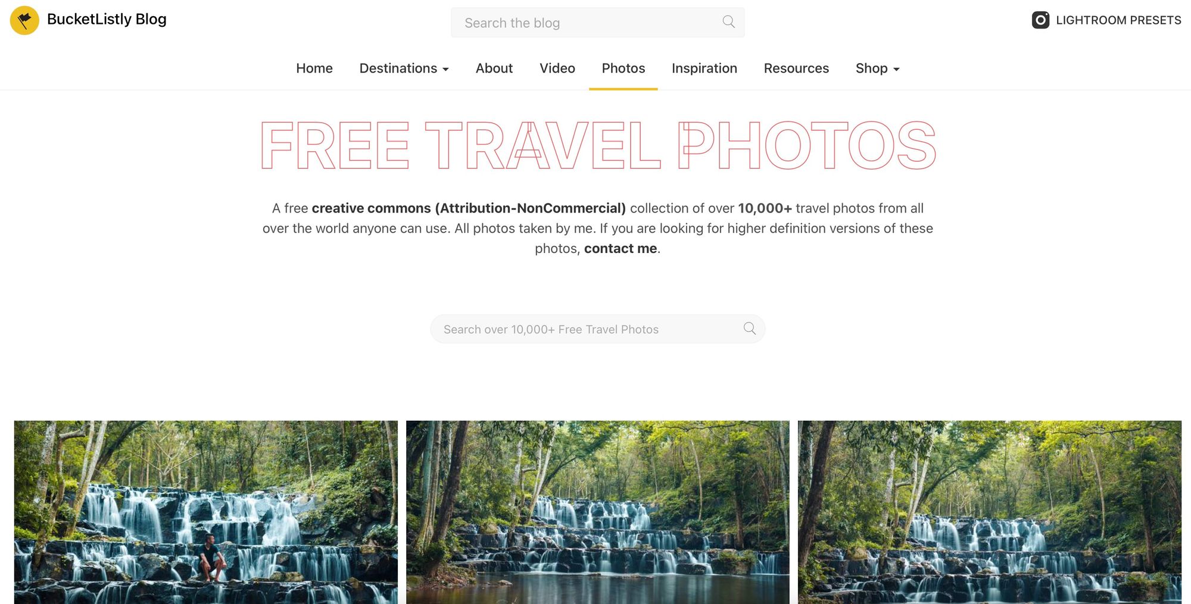Go to the Home page
Viewport: 1191px width, 604px height.
point(314,68)
